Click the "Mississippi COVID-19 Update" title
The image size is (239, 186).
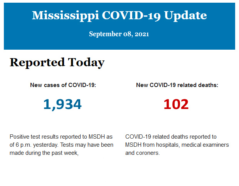119,15
